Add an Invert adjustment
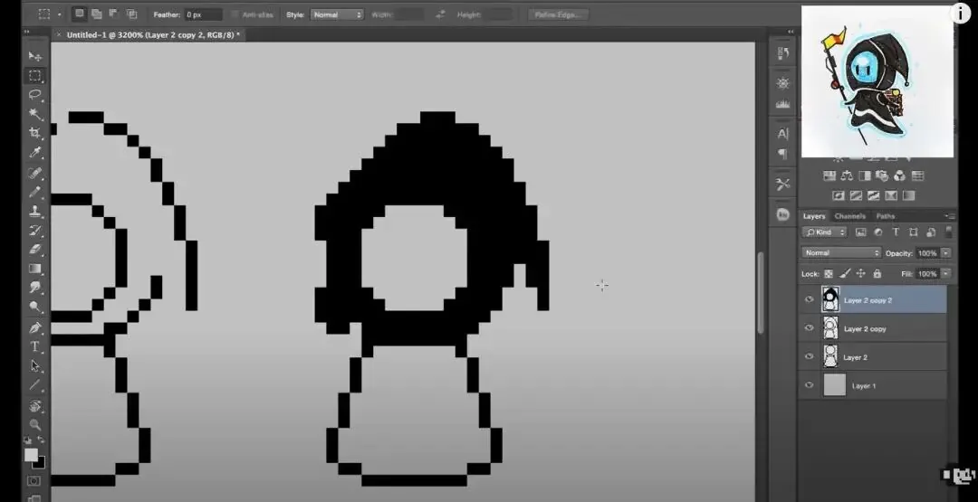Viewport: 978px width, 502px height. 839,195
